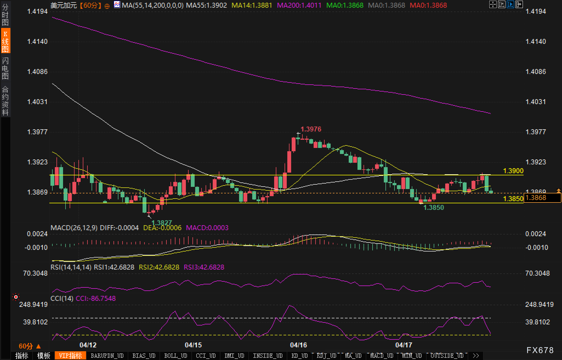Expand more indicators with the >> arrow
Image resolution: width=562 pixels, height=360 pixels.
pyautogui.click(x=476, y=356)
